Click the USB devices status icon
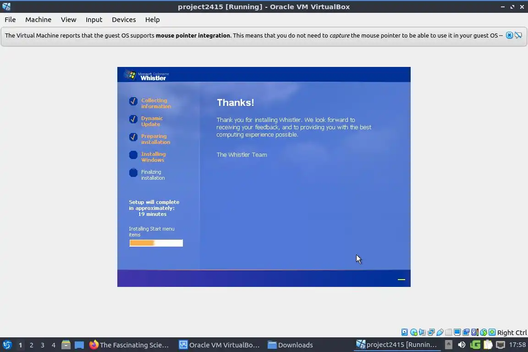This screenshot has width=528, height=352. click(x=440, y=332)
